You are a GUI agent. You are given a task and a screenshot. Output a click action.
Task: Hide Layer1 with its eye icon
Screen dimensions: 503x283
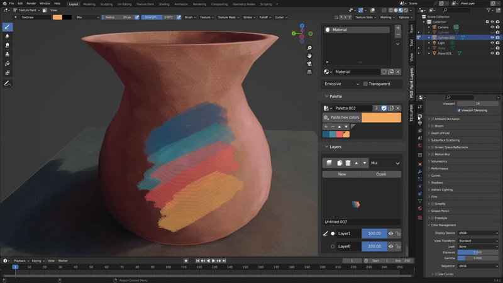390,233
